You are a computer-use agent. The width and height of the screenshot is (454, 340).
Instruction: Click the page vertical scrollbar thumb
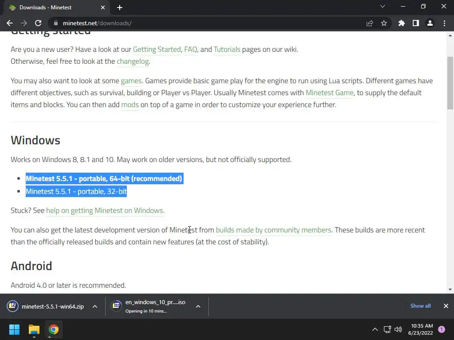pyautogui.click(x=450, y=83)
